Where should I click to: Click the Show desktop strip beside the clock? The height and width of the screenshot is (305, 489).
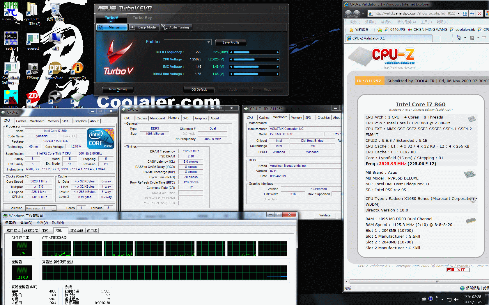point(487,299)
